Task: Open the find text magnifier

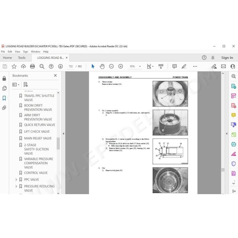Action: 42,66
